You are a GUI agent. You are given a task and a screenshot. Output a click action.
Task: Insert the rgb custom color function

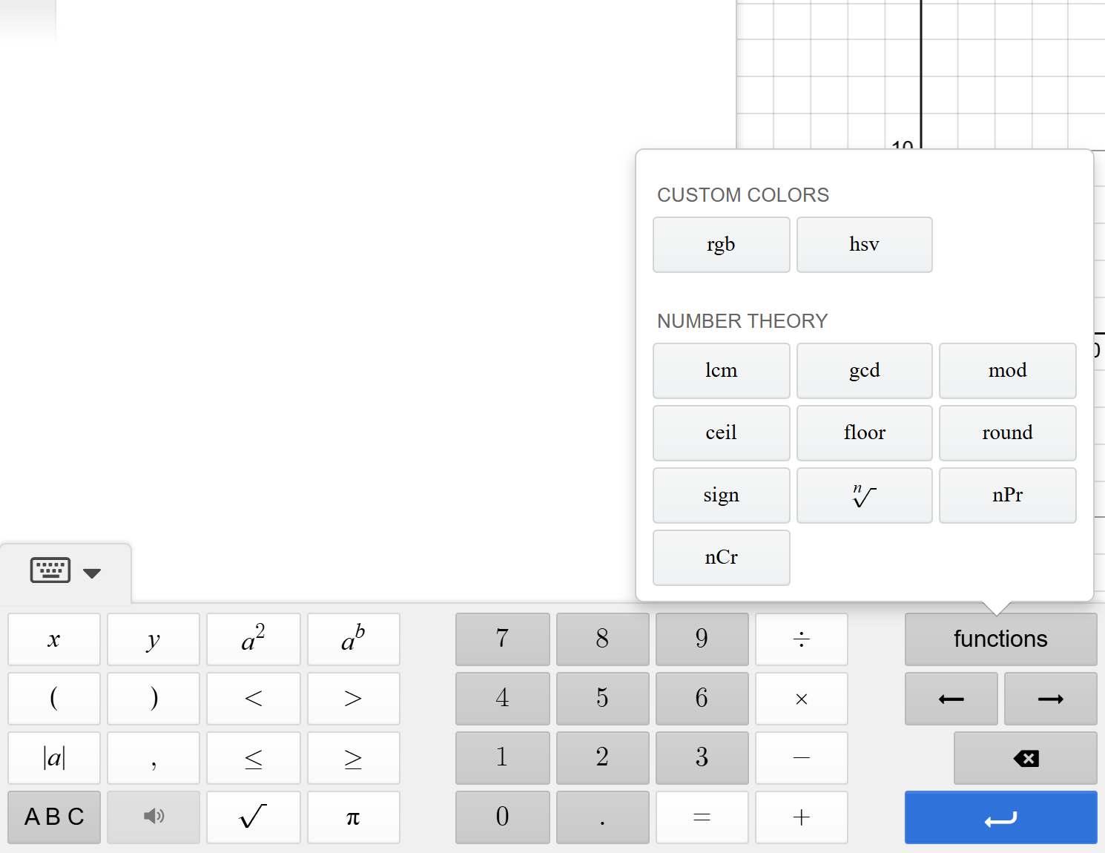click(x=720, y=244)
